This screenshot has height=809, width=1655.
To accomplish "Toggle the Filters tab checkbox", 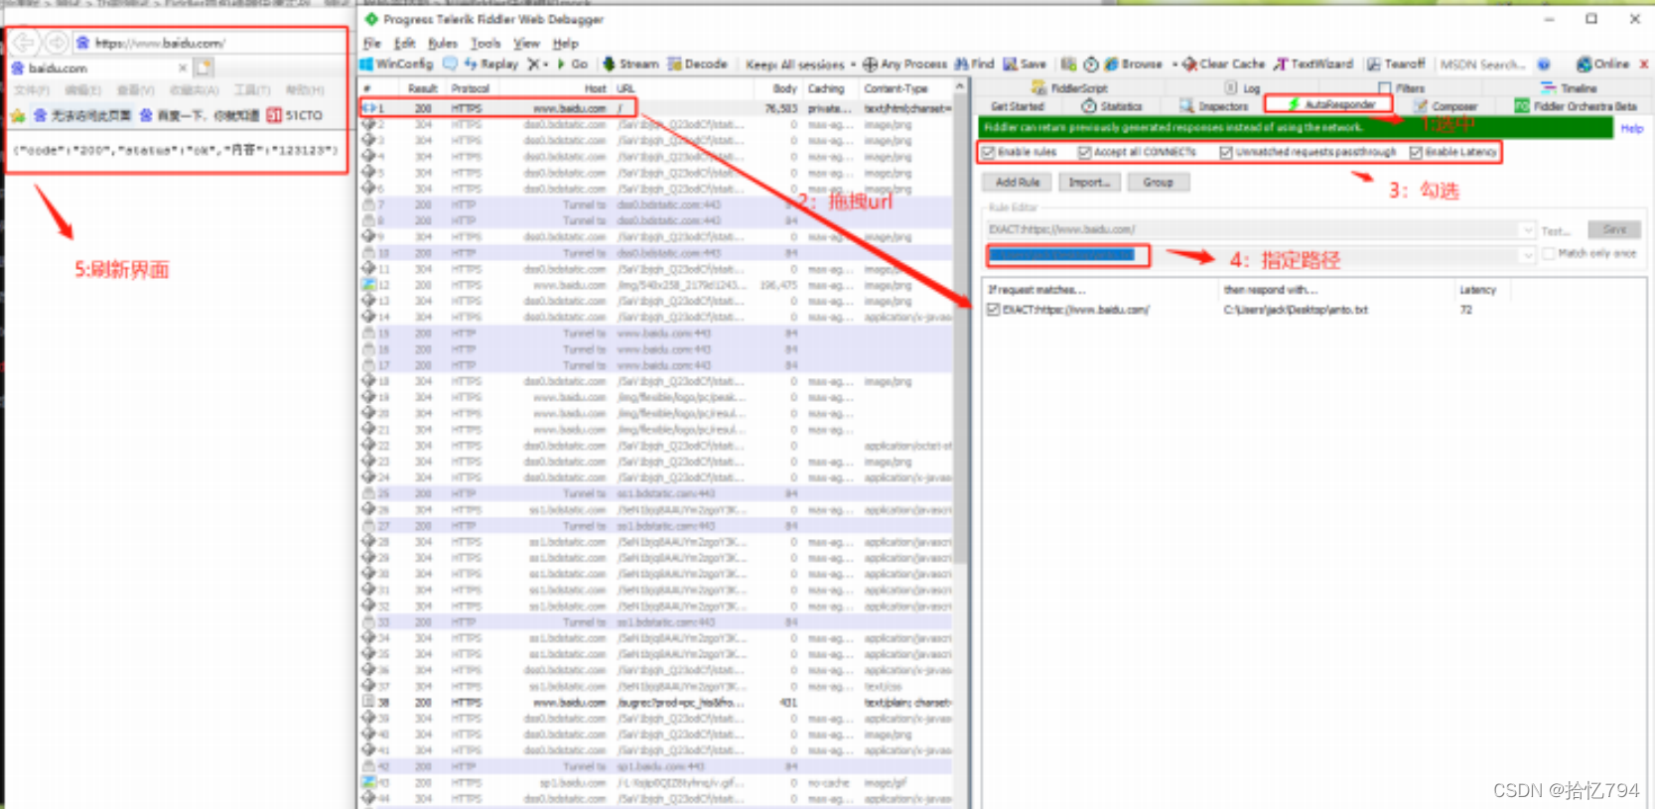I will click(1385, 88).
